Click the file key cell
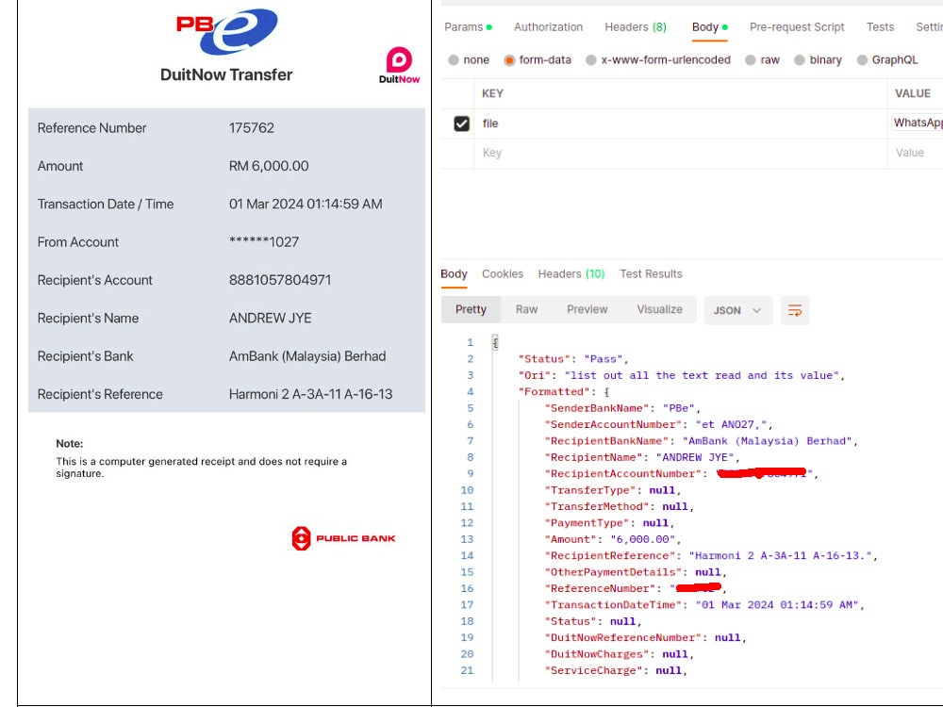Viewport: 943px width, 707px height. pos(680,123)
